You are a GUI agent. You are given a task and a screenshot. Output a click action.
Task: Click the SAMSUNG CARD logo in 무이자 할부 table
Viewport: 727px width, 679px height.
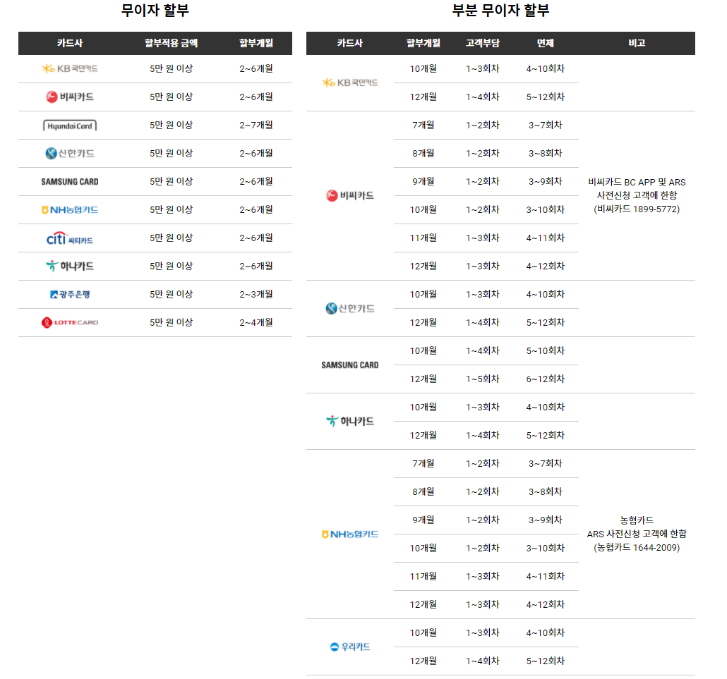[70, 182]
